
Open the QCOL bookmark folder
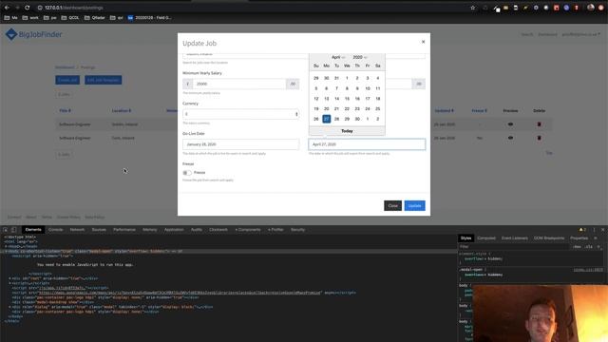pos(70,18)
